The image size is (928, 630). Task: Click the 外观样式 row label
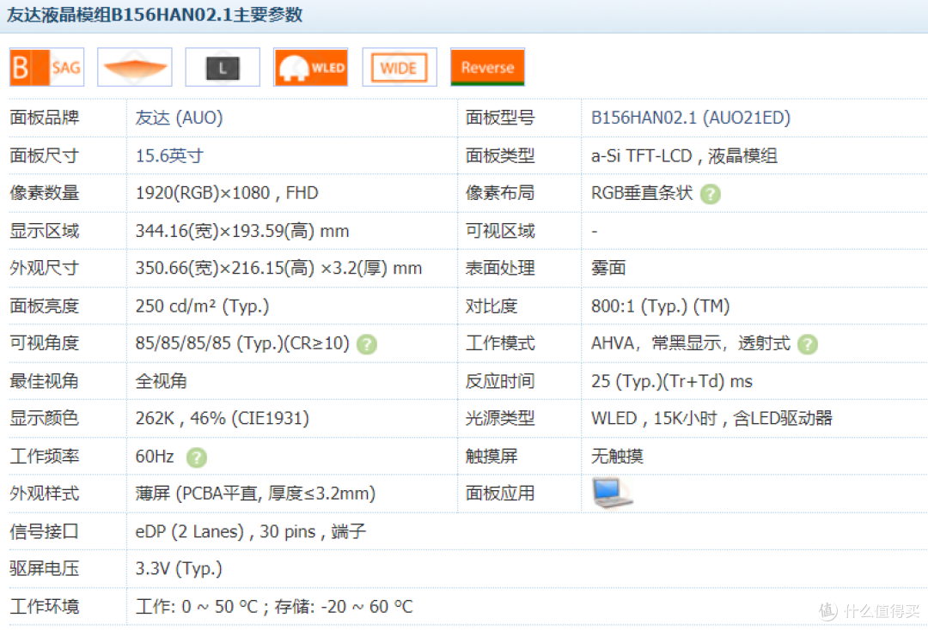pos(45,494)
